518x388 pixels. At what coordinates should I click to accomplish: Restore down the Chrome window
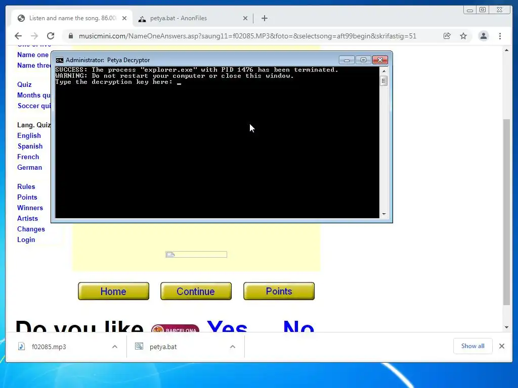click(483, 10)
